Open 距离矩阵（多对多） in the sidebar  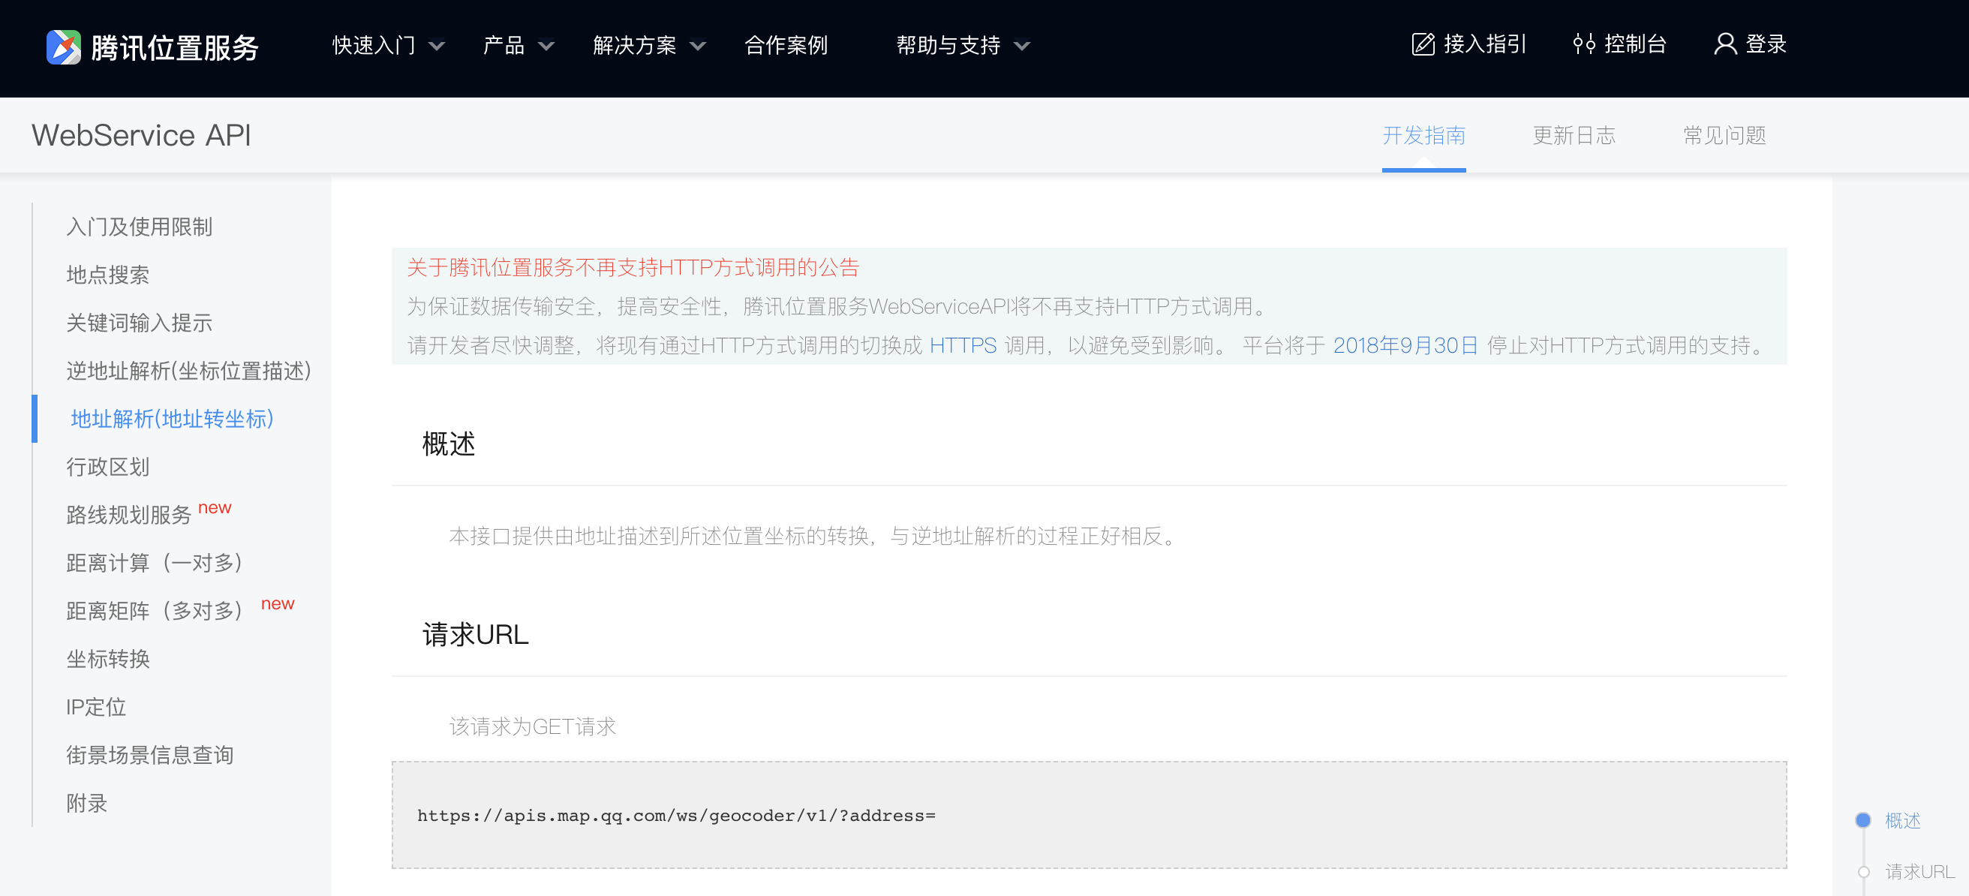(x=155, y=611)
